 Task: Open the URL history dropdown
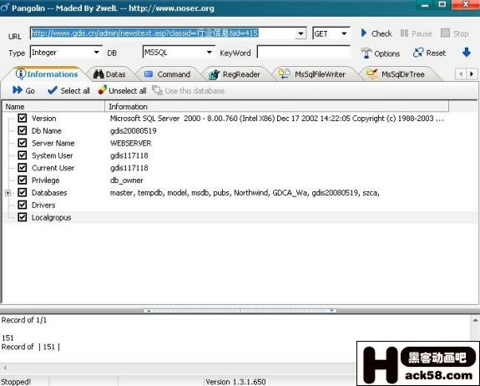click(x=301, y=33)
